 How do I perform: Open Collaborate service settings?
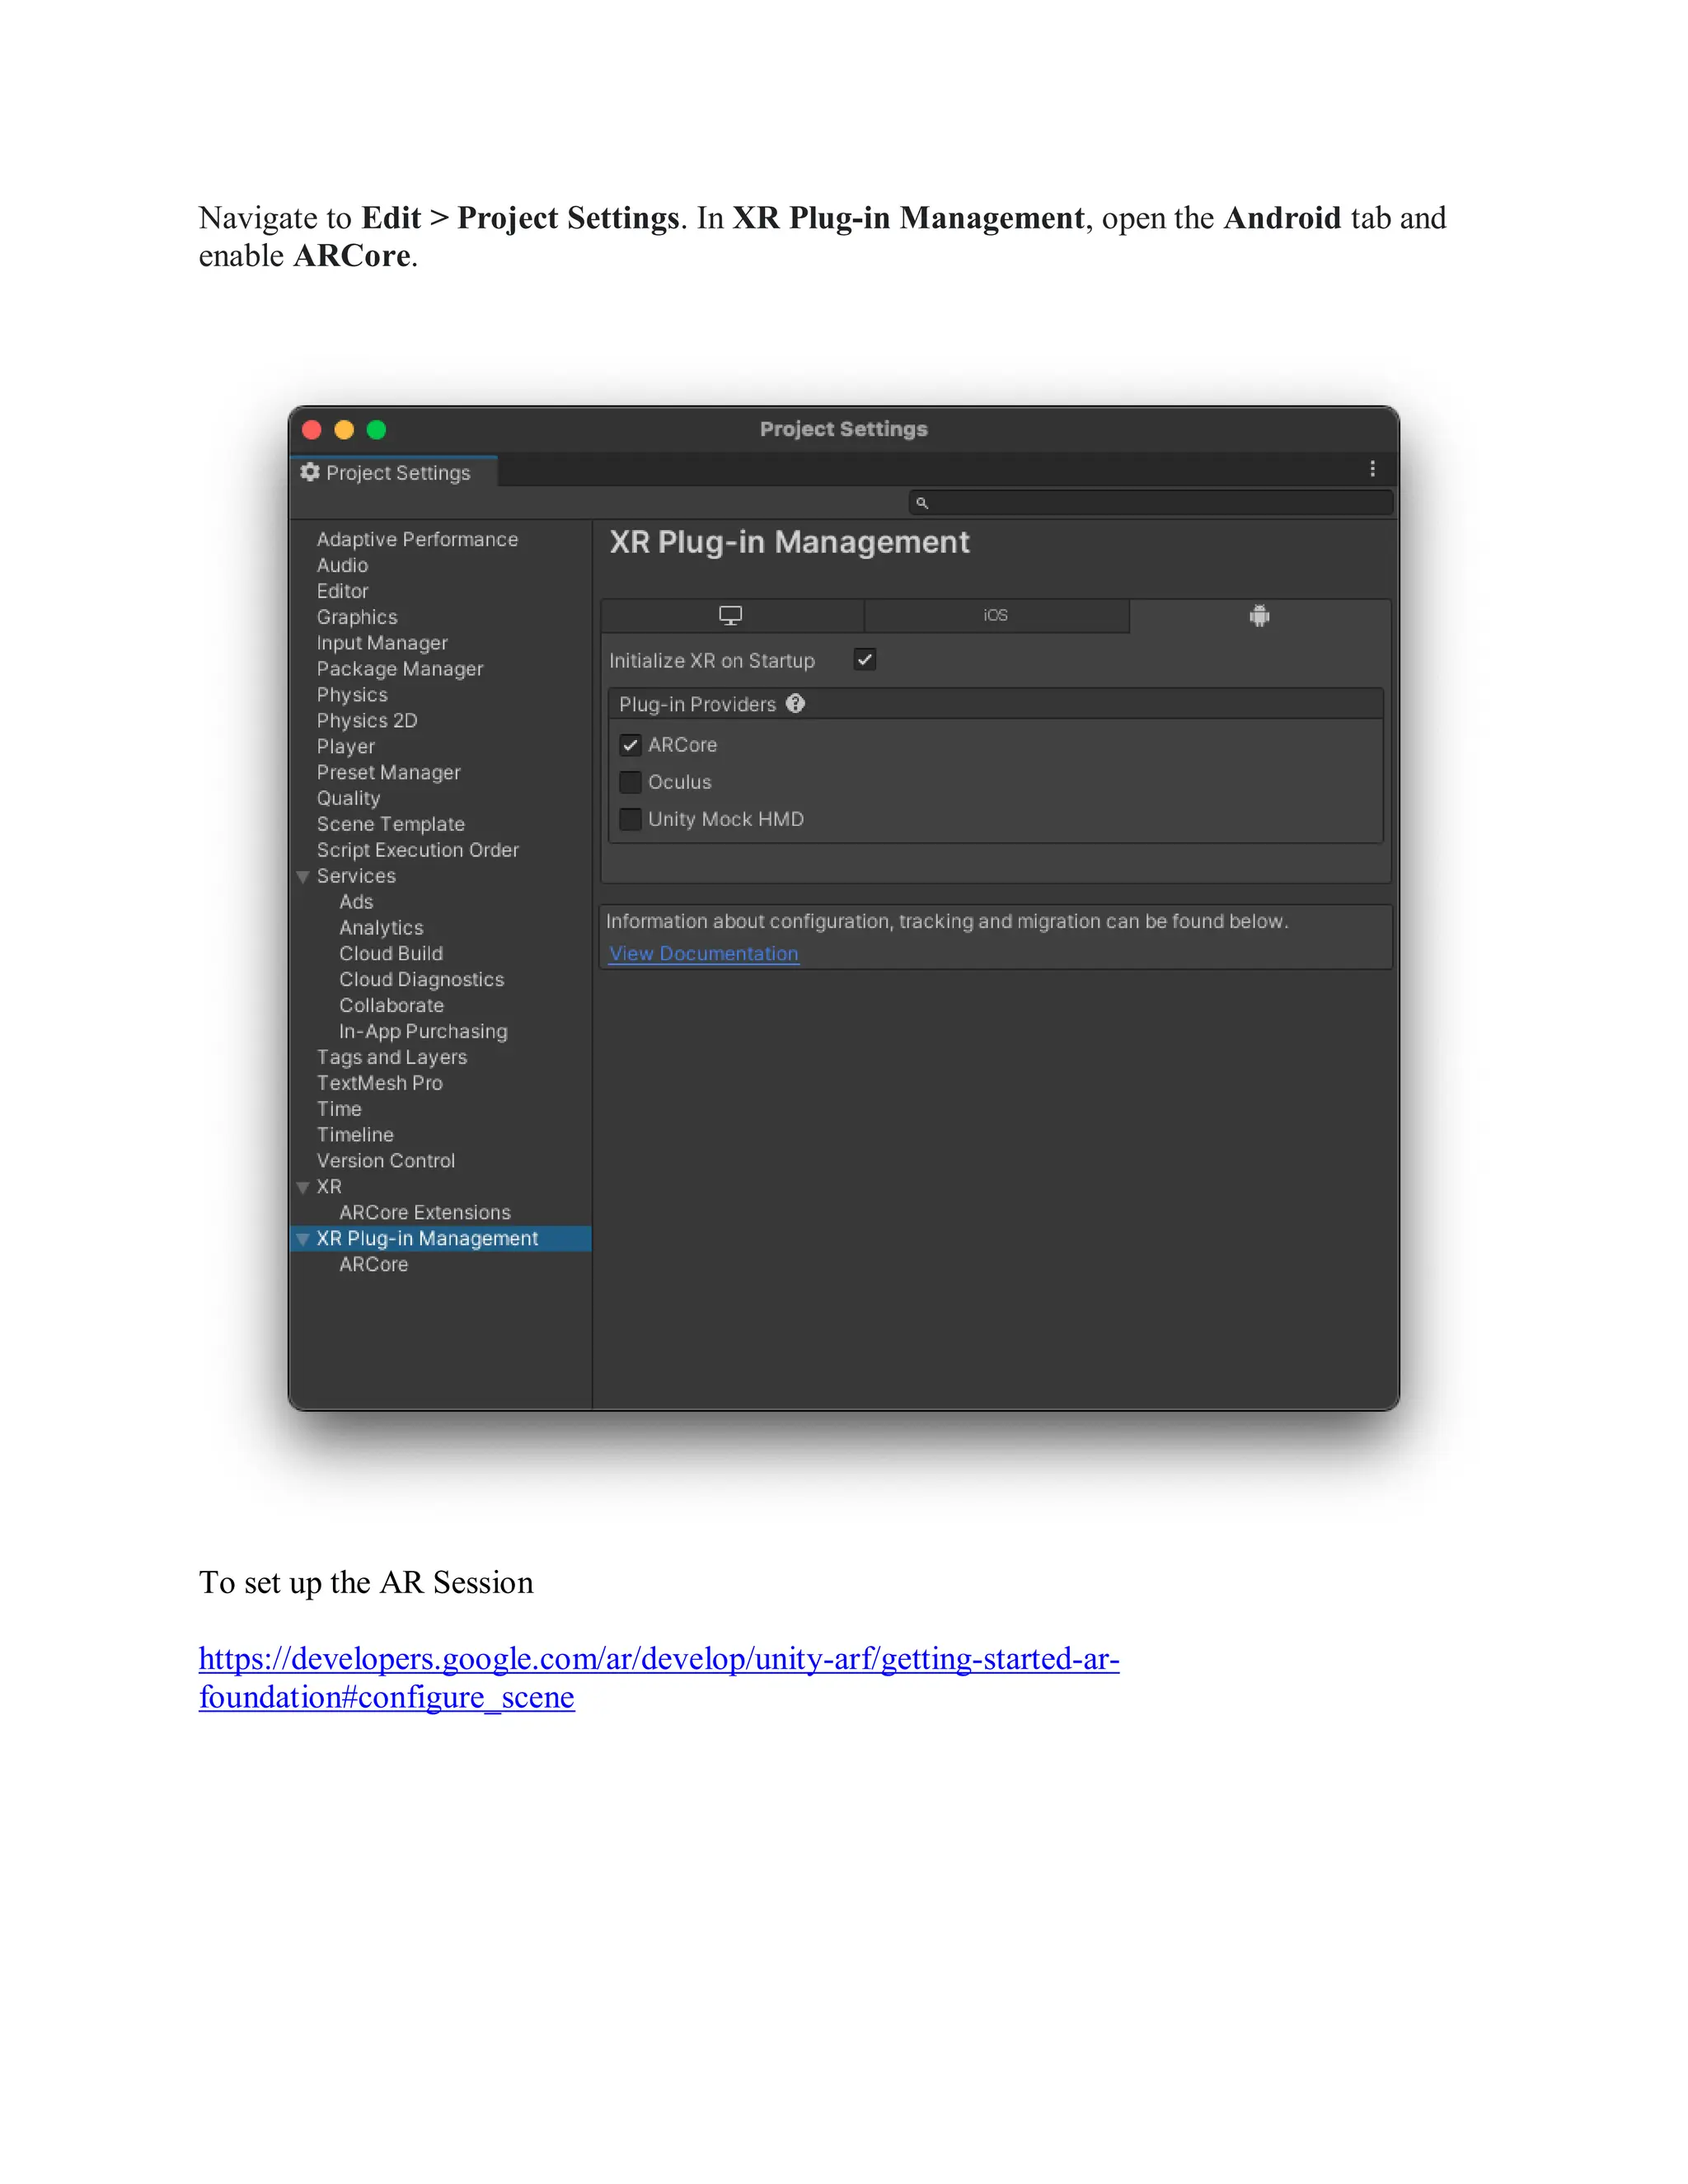click(391, 1007)
